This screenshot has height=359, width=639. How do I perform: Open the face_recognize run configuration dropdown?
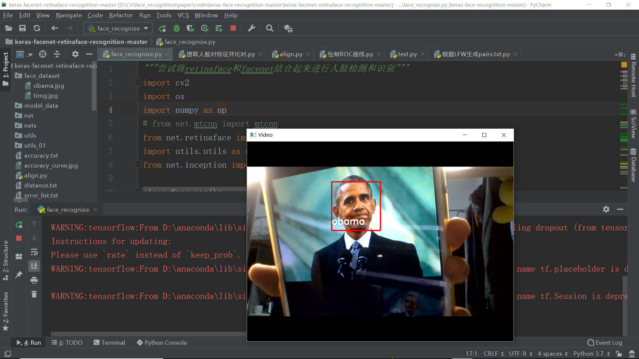pos(118,29)
